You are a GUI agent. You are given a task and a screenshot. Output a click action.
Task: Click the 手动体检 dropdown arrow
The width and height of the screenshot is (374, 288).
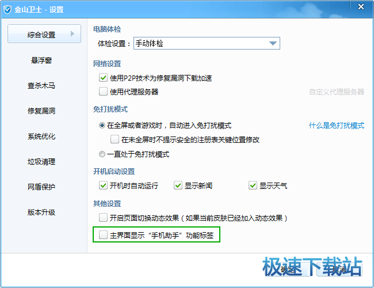coord(273,43)
